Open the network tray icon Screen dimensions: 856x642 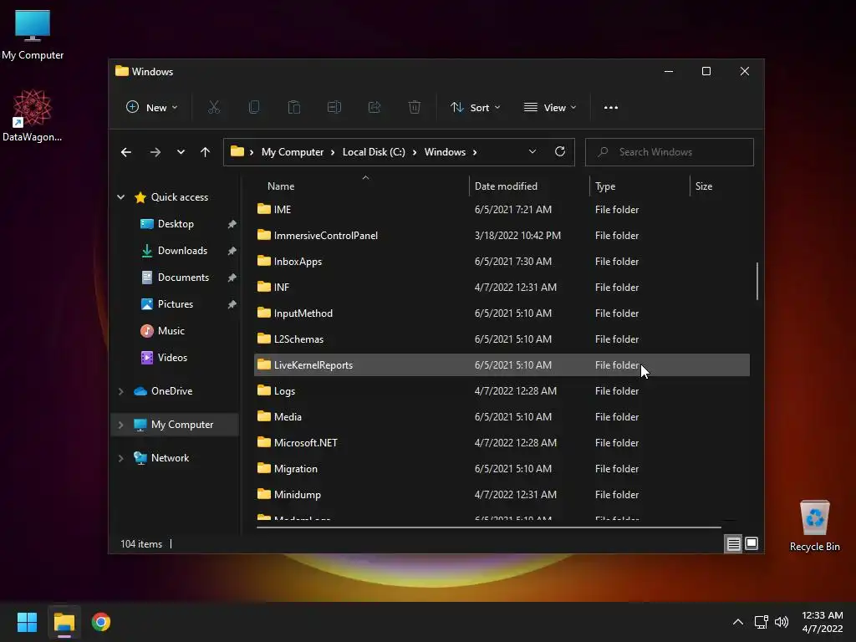[761, 622]
